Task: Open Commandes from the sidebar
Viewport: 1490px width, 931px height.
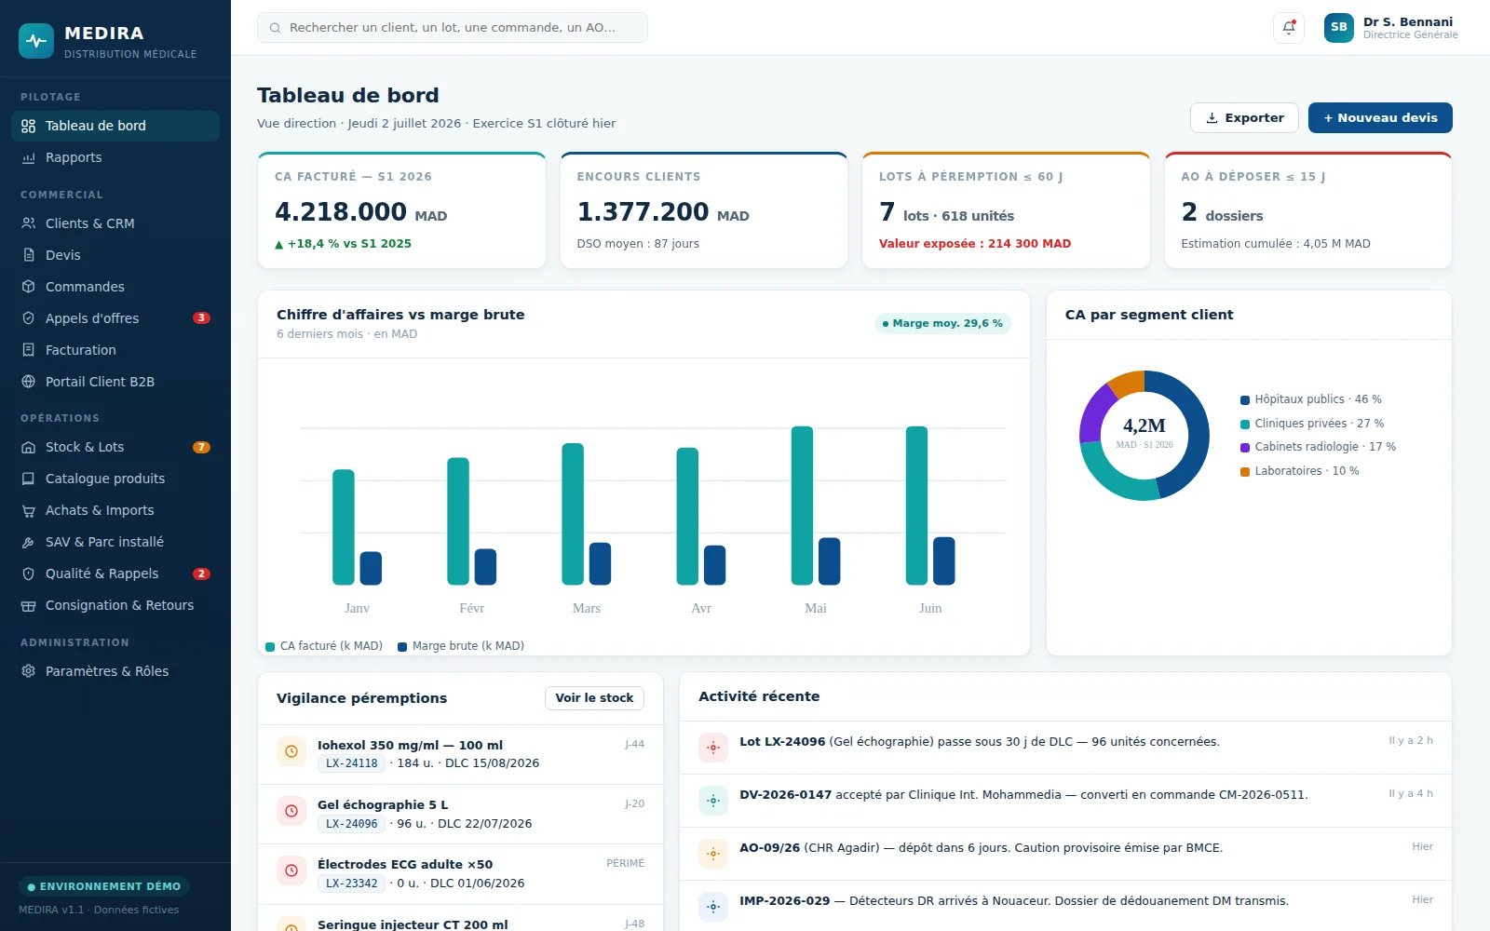Action: [x=115, y=287]
